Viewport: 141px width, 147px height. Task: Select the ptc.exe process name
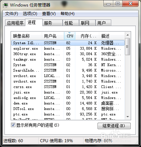tap(21, 114)
